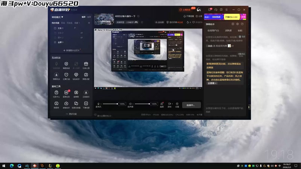Image resolution: width=301 pixels, height=169 pixels.
Task: Open the messages icon with red badge
Action: [x=210, y=10]
